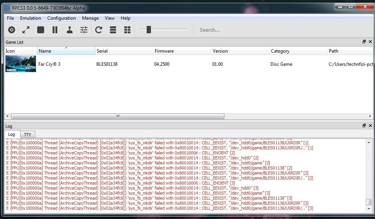The image size is (375, 219).
Task: Click the log scrollbar up arrow
Action: (369, 142)
